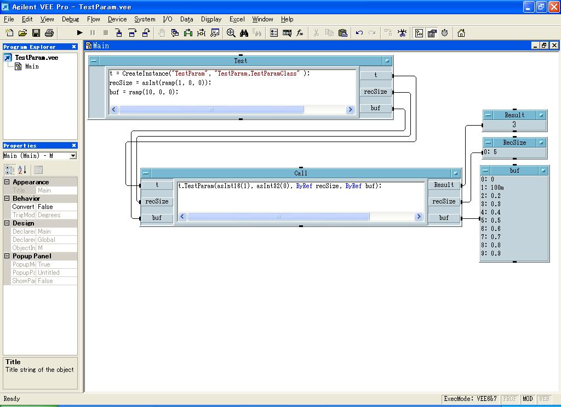Click the Step Into toolbar icon
This screenshot has width=561, height=407.
(119, 33)
